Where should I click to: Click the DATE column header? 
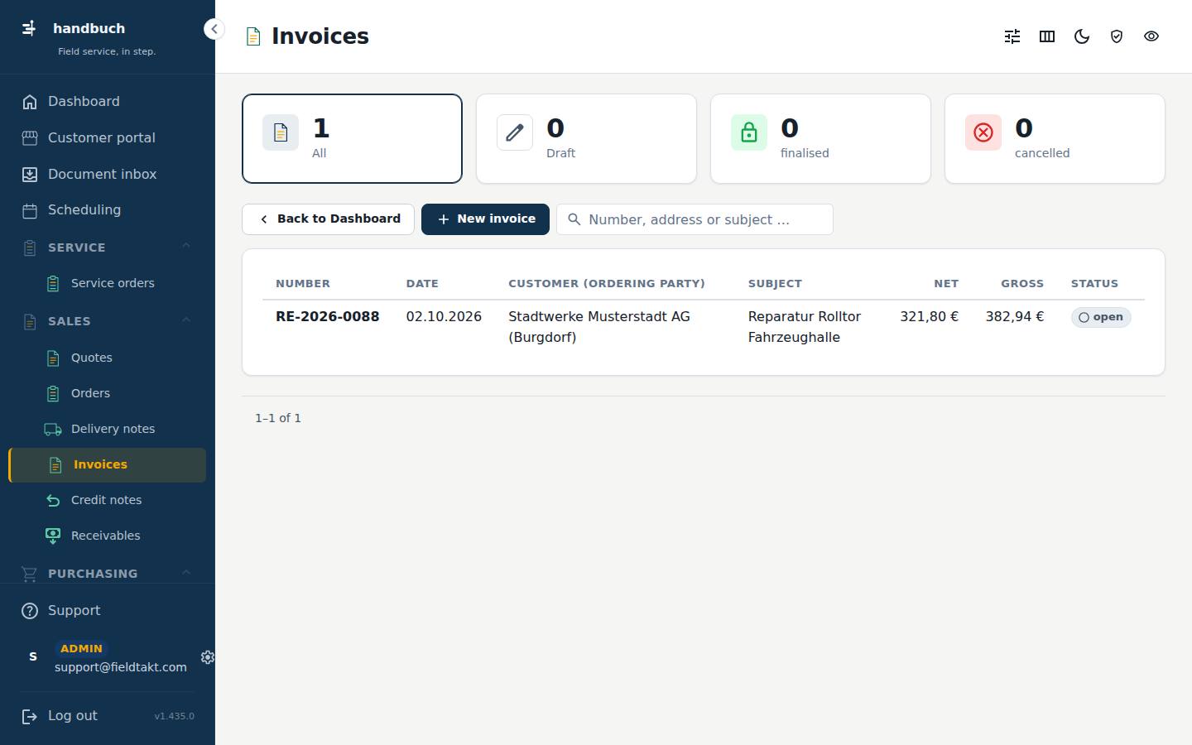422,283
